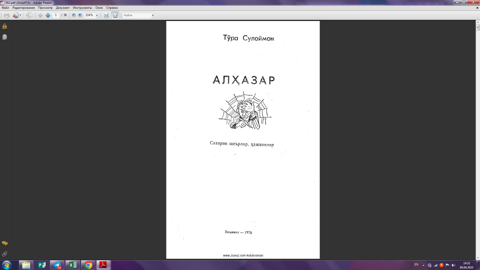This screenshot has width=480, height=270.
Task: Select the page up arrow to go back
Action: [40, 15]
